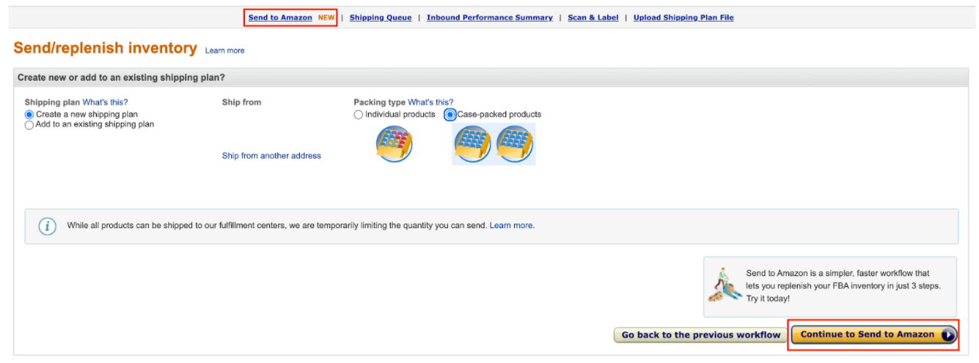The width and height of the screenshot is (979, 363).
Task: Open the Send to Amazon tab
Action: [x=280, y=18]
